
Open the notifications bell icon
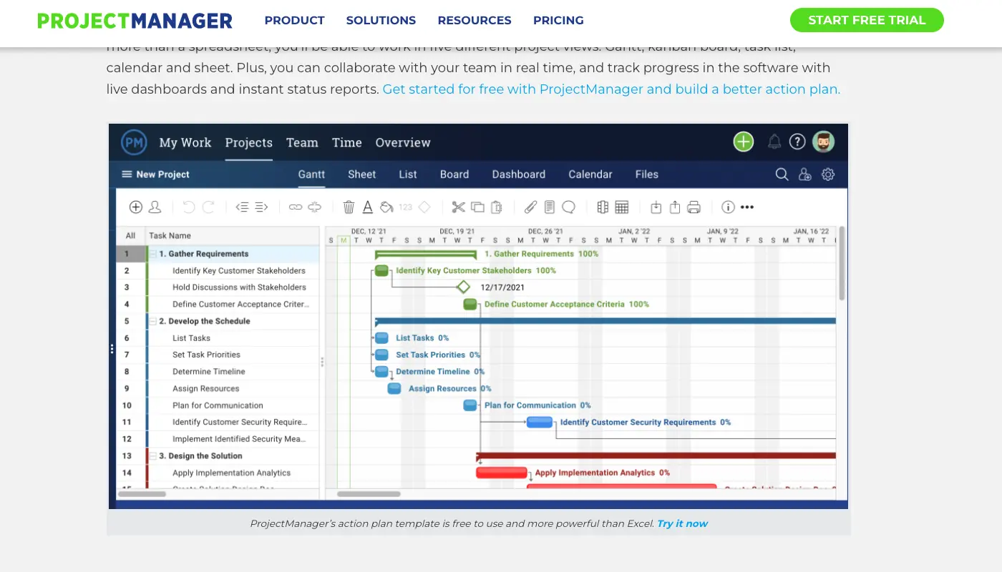coord(774,142)
